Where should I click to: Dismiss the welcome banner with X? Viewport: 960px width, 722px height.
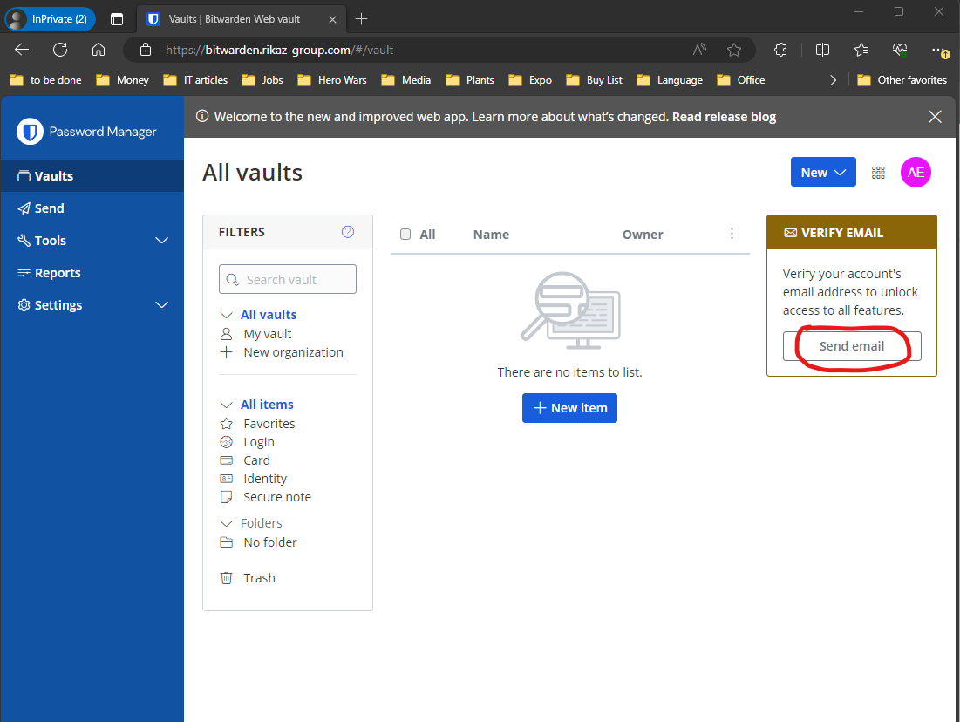coord(935,116)
